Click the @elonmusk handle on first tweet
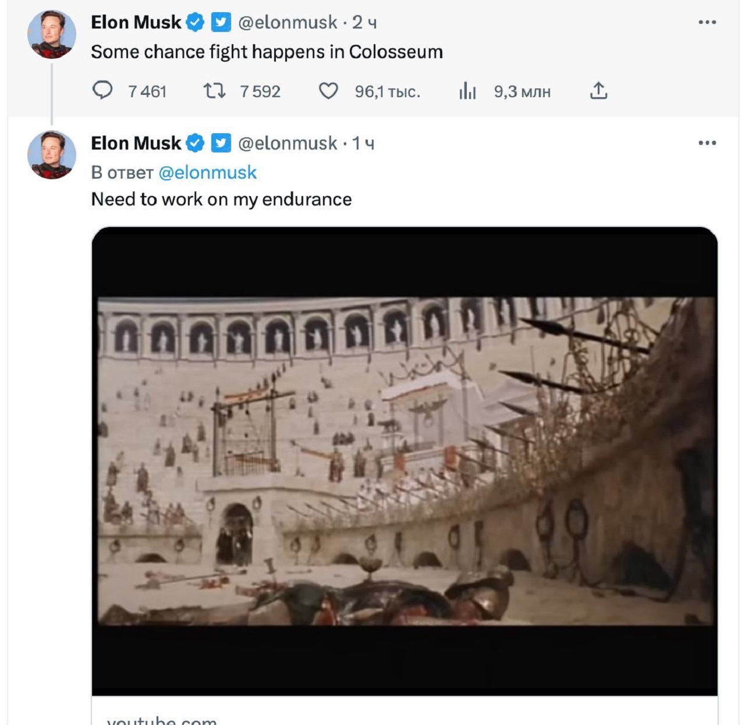This screenshot has height=725, width=745. (x=288, y=22)
